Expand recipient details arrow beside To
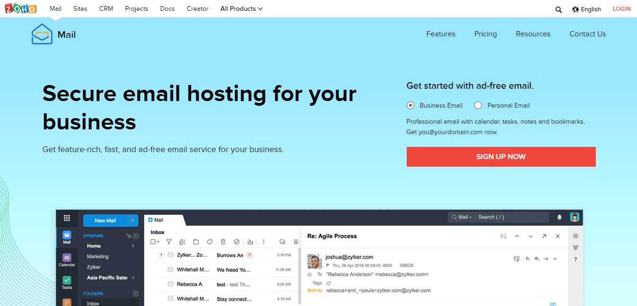 pyautogui.click(x=309, y=274)
